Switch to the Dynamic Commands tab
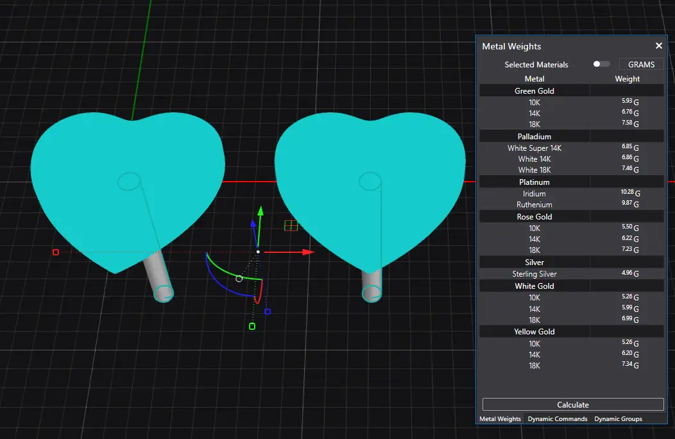The height and width of the screenshot is (439, 675). tap(557, 418)
